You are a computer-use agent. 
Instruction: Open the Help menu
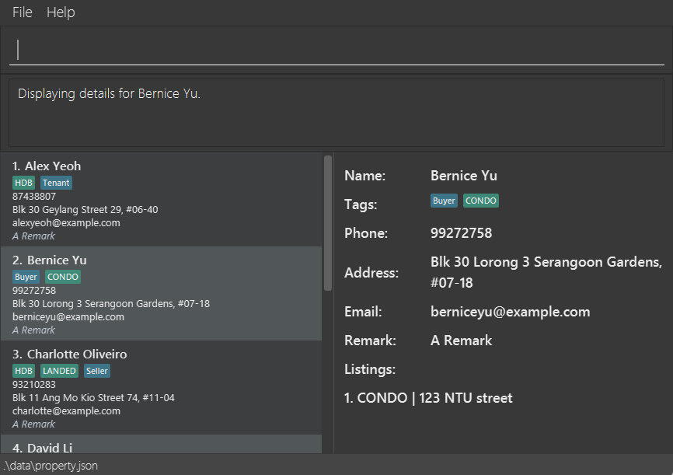61,12
